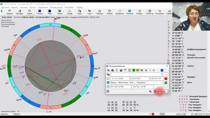Open the Разное toolbar button
Screen dimensions: 210x118
[110, 12]
